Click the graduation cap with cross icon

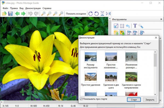(129, 33)
